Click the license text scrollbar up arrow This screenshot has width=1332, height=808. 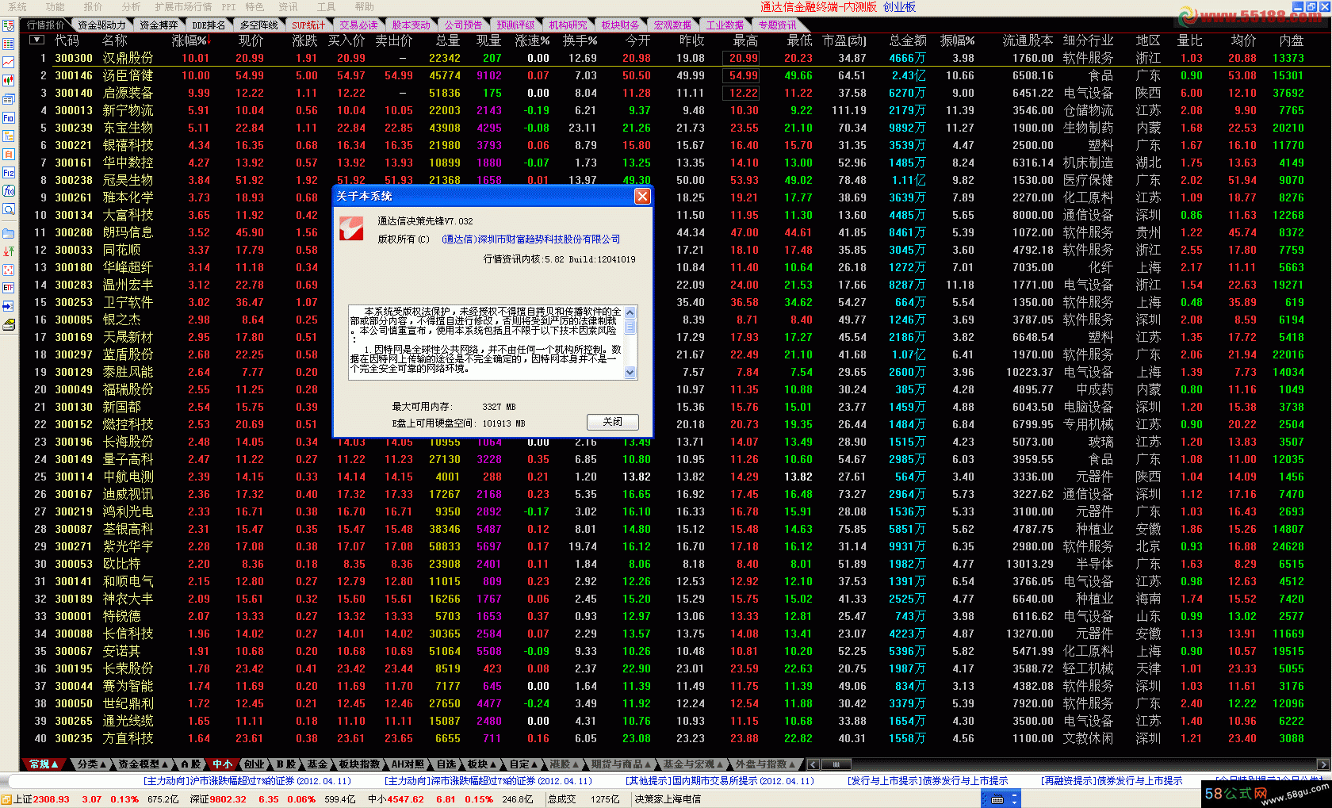click(630, 312)
